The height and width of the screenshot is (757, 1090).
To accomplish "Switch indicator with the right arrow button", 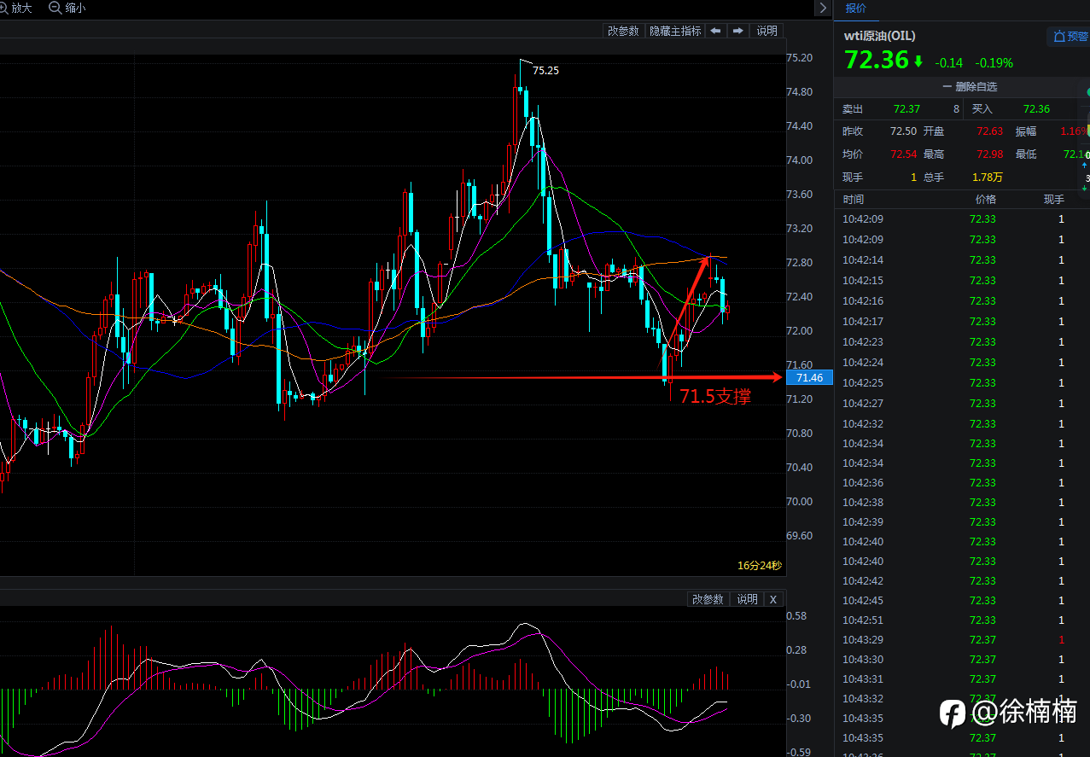I will click(x=738, y=31).
